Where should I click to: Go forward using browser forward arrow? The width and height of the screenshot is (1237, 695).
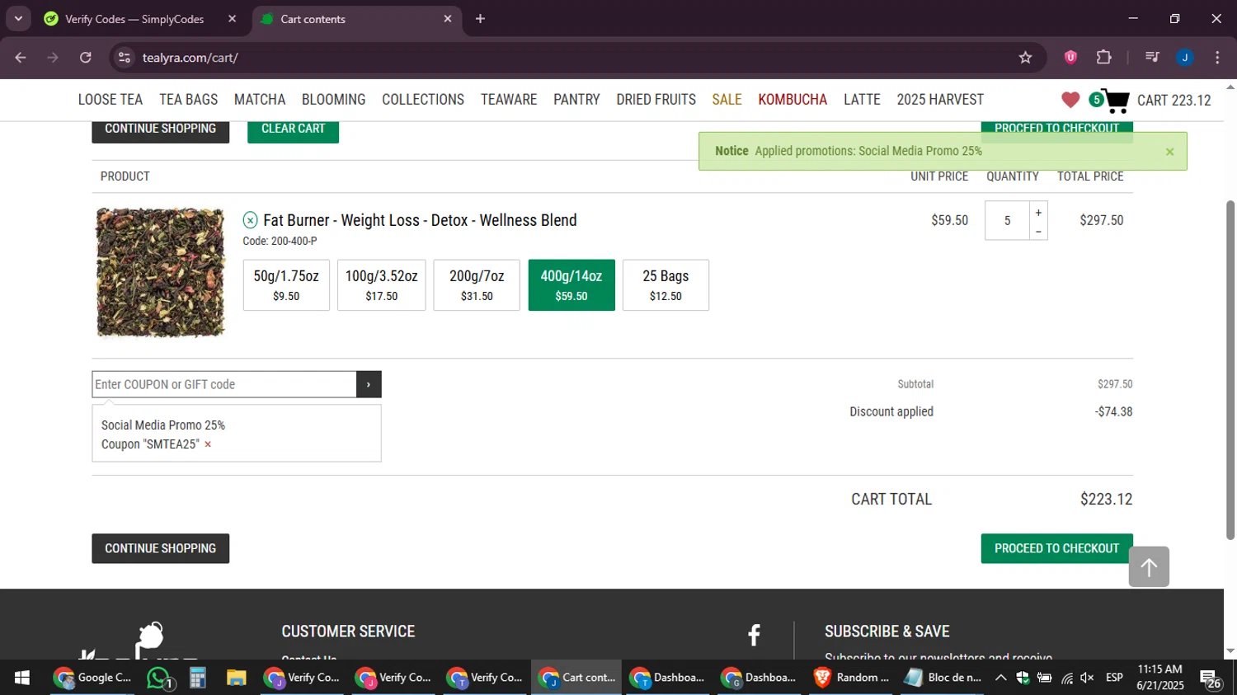(x=53, y=58)
